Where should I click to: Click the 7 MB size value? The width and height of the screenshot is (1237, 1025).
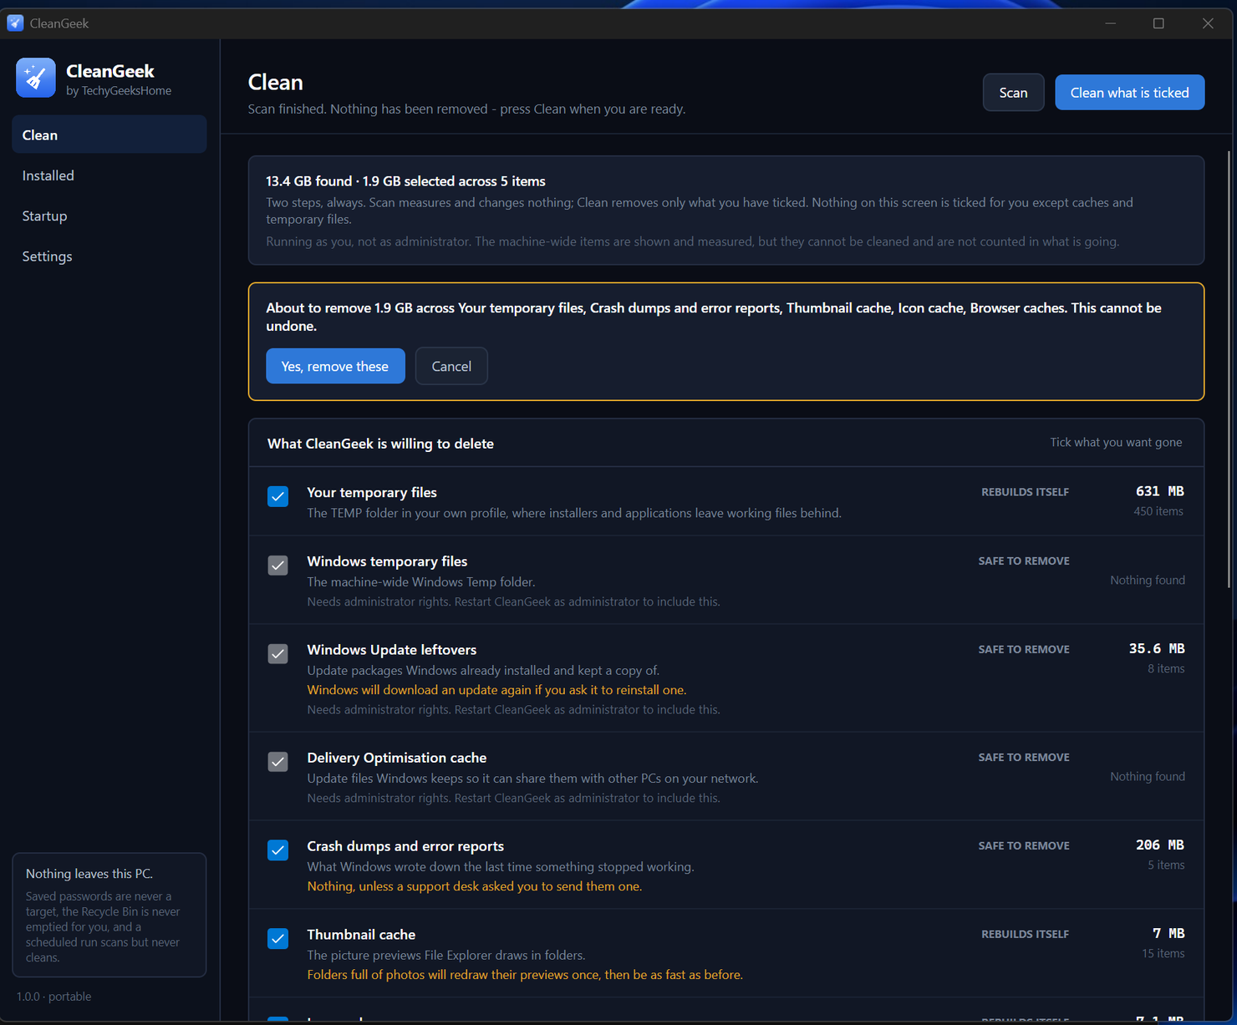(x=1168, y=933)
